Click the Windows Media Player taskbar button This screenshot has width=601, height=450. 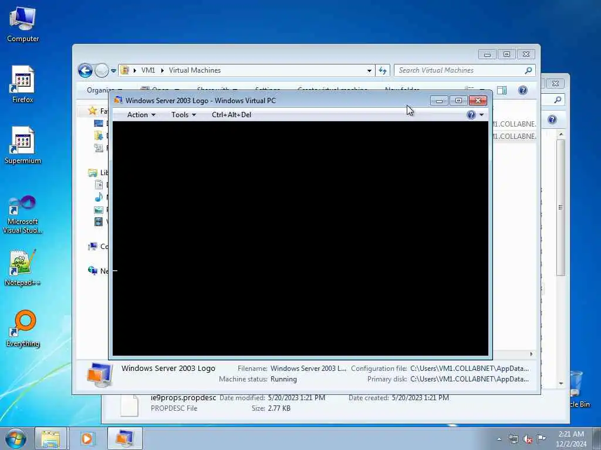[87, 438]
